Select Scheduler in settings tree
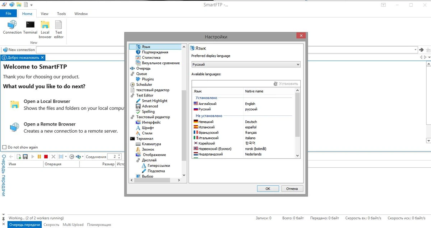This screenshot has height=228, width=431. (x=144, y=85)
